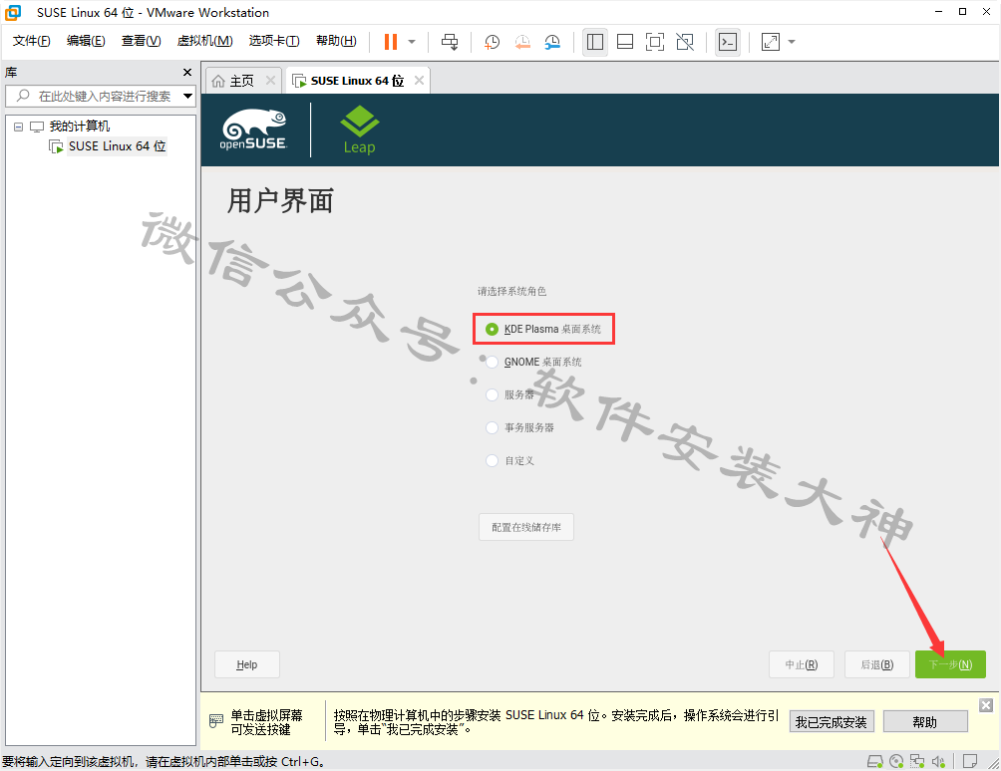Open the stretch display dropdown arrow

[792, 42]
